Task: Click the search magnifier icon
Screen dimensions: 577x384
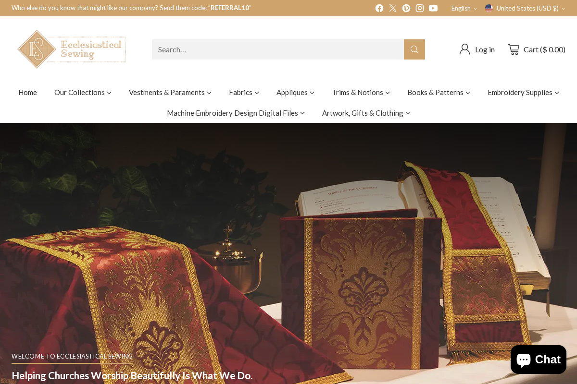Action: 414,49
